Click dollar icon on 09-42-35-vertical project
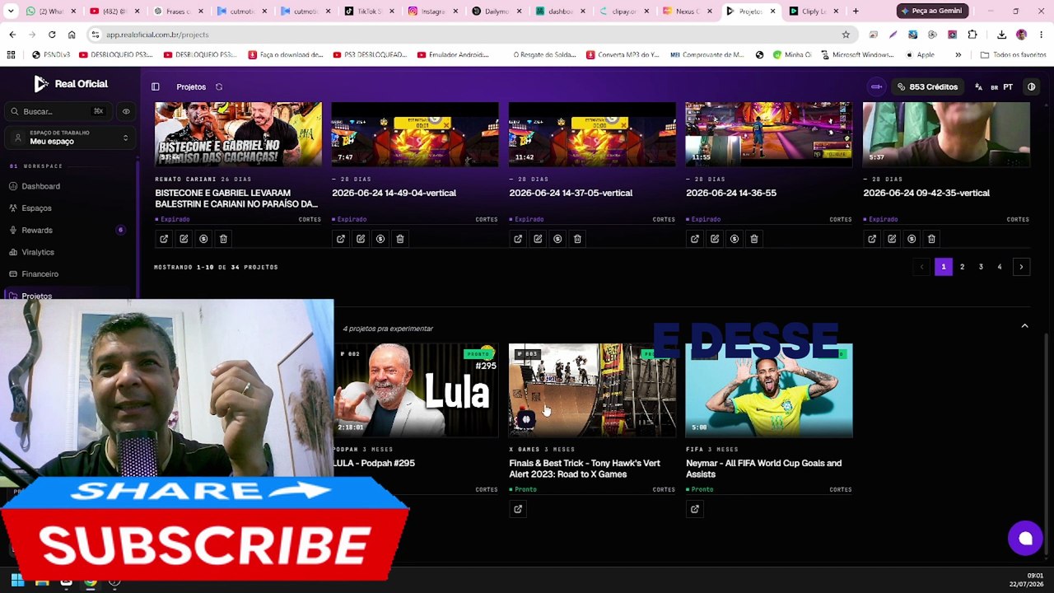This screenshot has height=593, width=1054. point(912,239)
